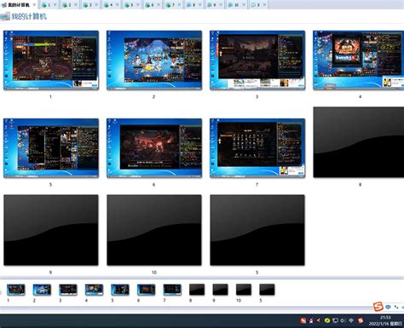This screenshot has width=404, height=328.
Task: Click small thumbnail 7 in the bottom strip
Action: click(x=172, y=290)
